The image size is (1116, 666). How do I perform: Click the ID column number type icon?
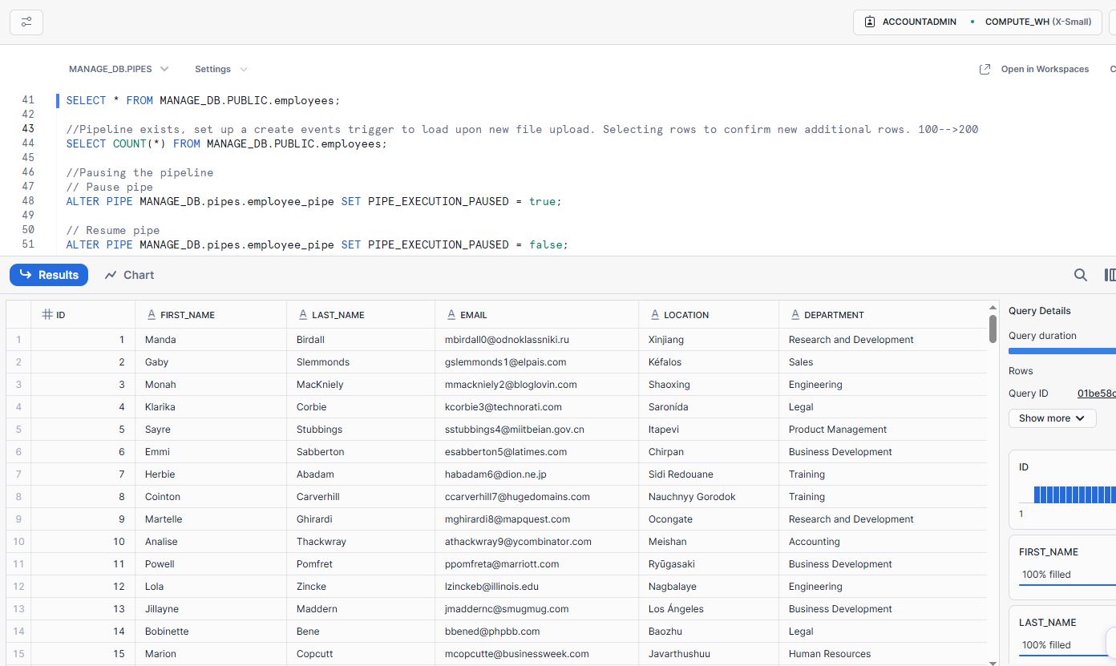[47, 315]
